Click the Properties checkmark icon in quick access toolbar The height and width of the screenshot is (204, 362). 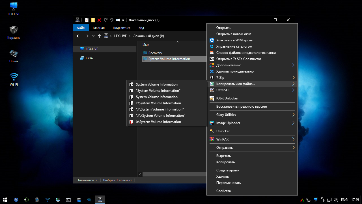point(87,20)
